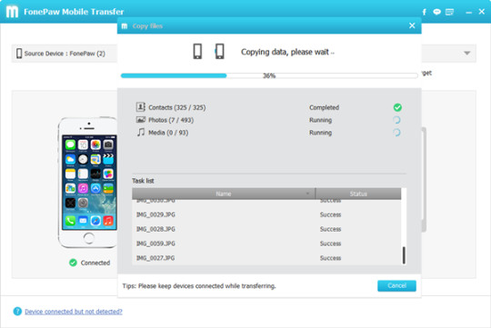The height and width of the screenshot is (328, 491).
Task: Open the Source Device FonePaw (2) selector
Action: (x=65, y=54)
